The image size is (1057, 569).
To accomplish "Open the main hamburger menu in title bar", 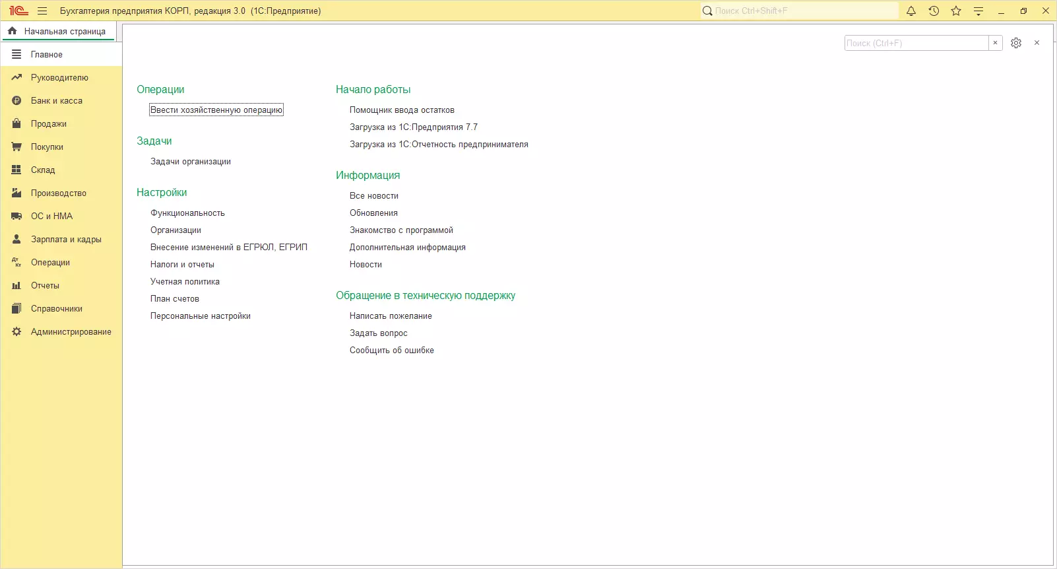I will (x=42, y=11).
